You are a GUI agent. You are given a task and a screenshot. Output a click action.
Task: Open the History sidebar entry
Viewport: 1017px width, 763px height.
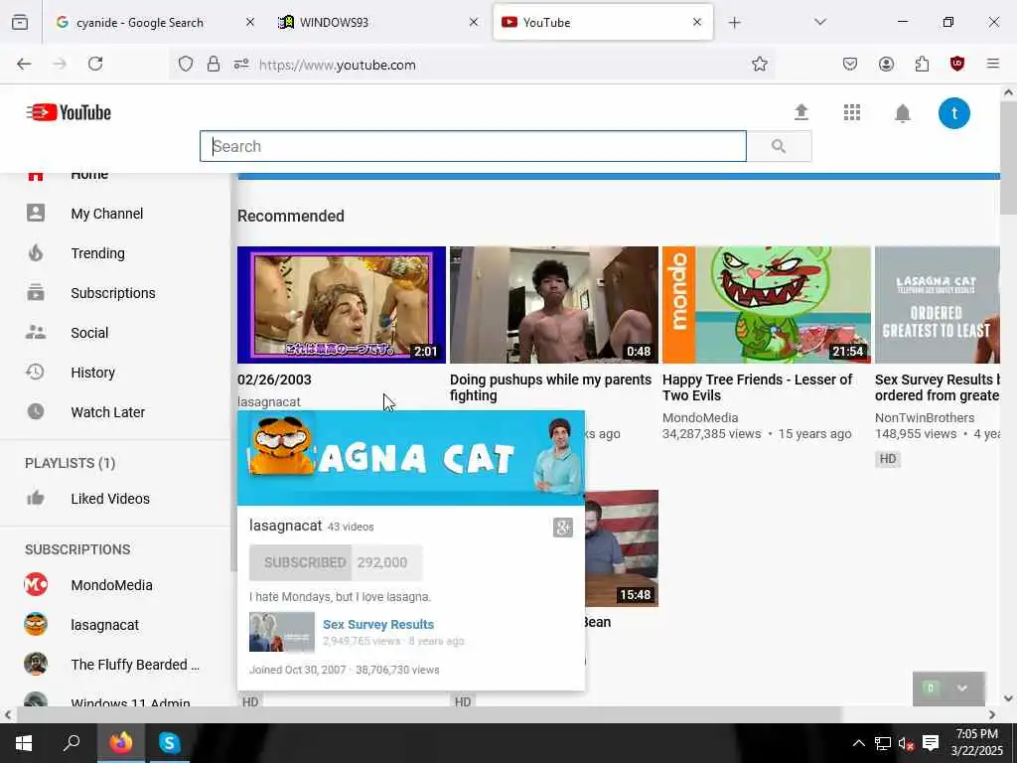tap(92, 373)
